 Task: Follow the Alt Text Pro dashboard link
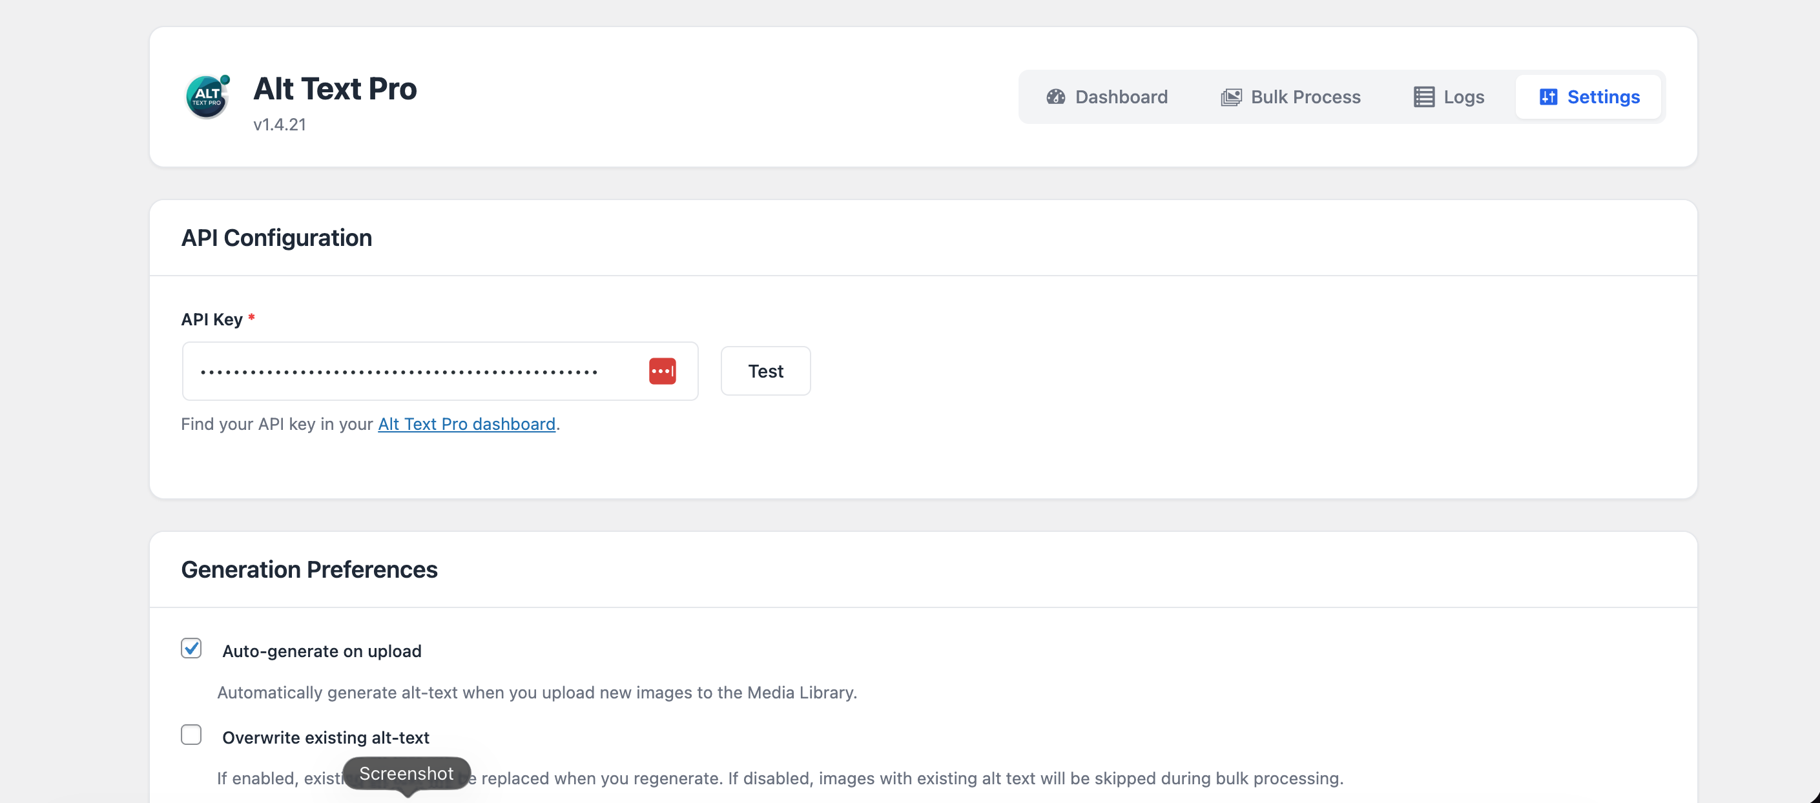[466, 423]
